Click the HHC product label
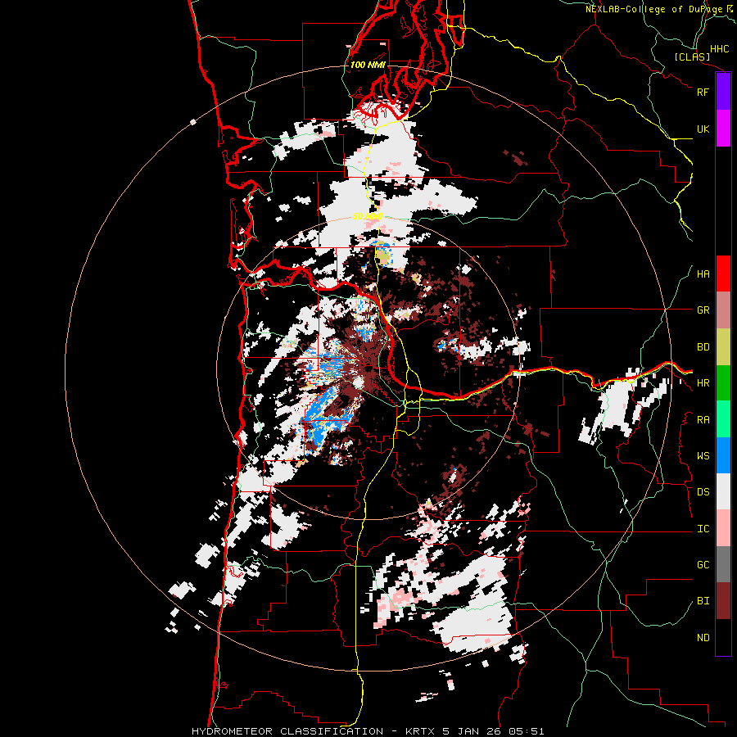Image resolution: width=737 pixels, height=737 pixels. tap(719, 49)
